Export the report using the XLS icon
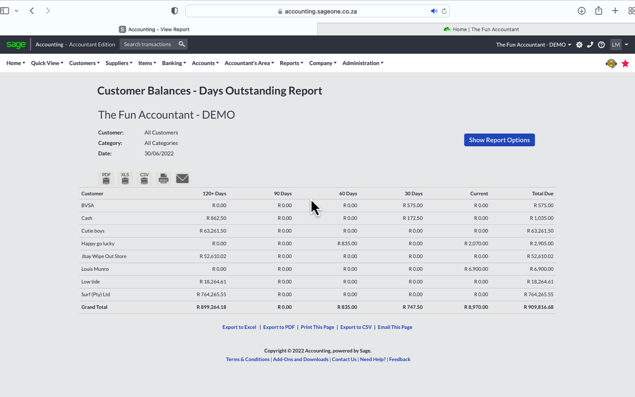The image size is (635, 397). click(125, 178)
